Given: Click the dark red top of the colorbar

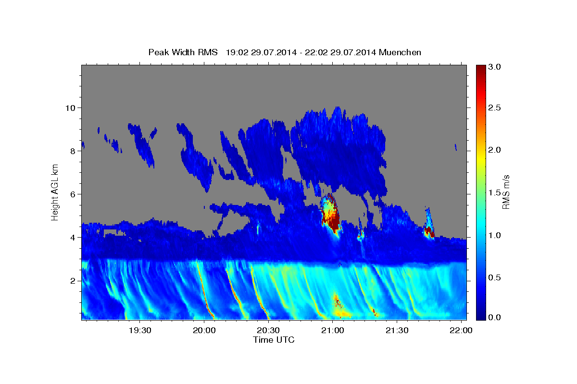Looking at the screenshot, I should pos(481,70).
